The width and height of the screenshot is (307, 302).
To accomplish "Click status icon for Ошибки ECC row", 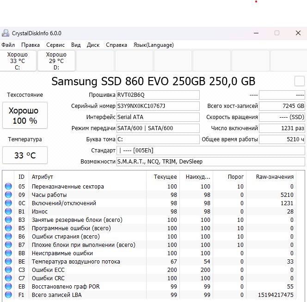I will click(8, 270).
